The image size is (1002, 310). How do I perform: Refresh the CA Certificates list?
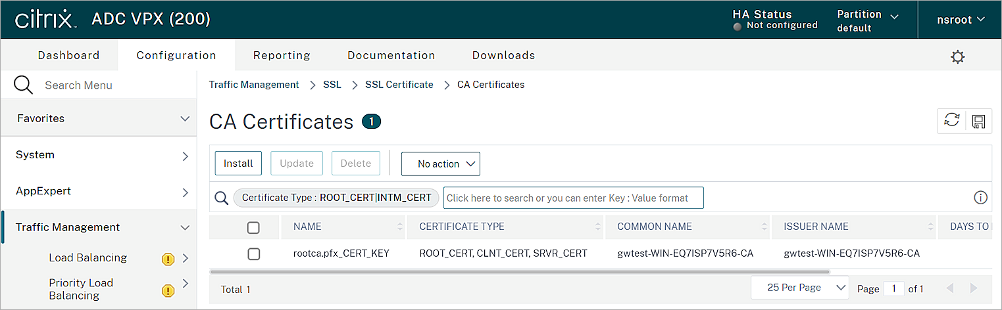tap(951, 121)
